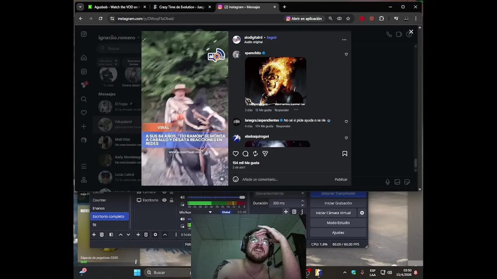
Task: Adjust first audio channel volume slider
Action: 216,197
